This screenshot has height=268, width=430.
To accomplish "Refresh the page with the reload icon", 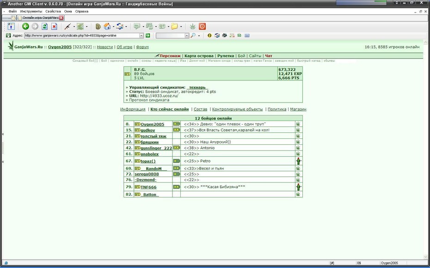I will coord(45,27).
